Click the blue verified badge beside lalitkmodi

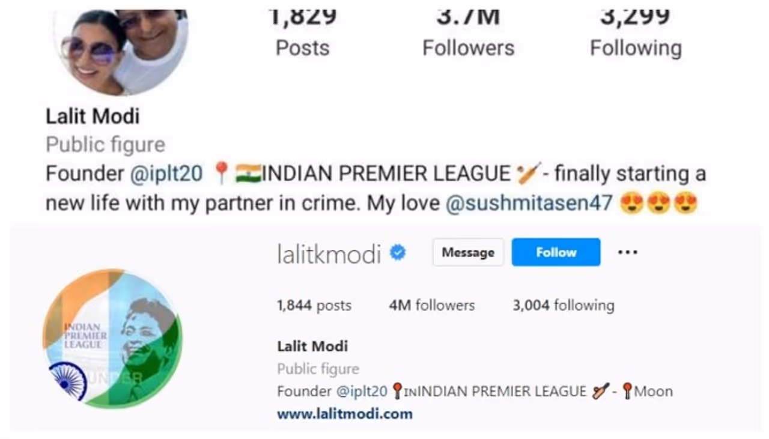tap(397, 253)
